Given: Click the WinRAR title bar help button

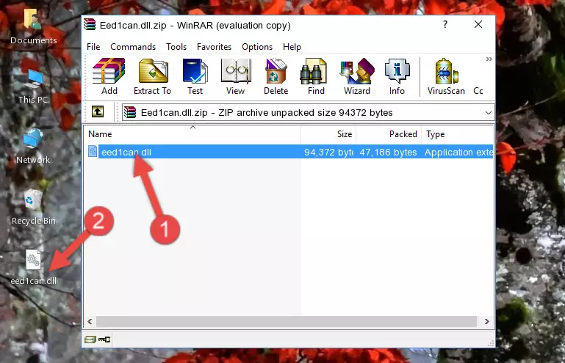Looking at the screenshot, I should click(445, 24).
